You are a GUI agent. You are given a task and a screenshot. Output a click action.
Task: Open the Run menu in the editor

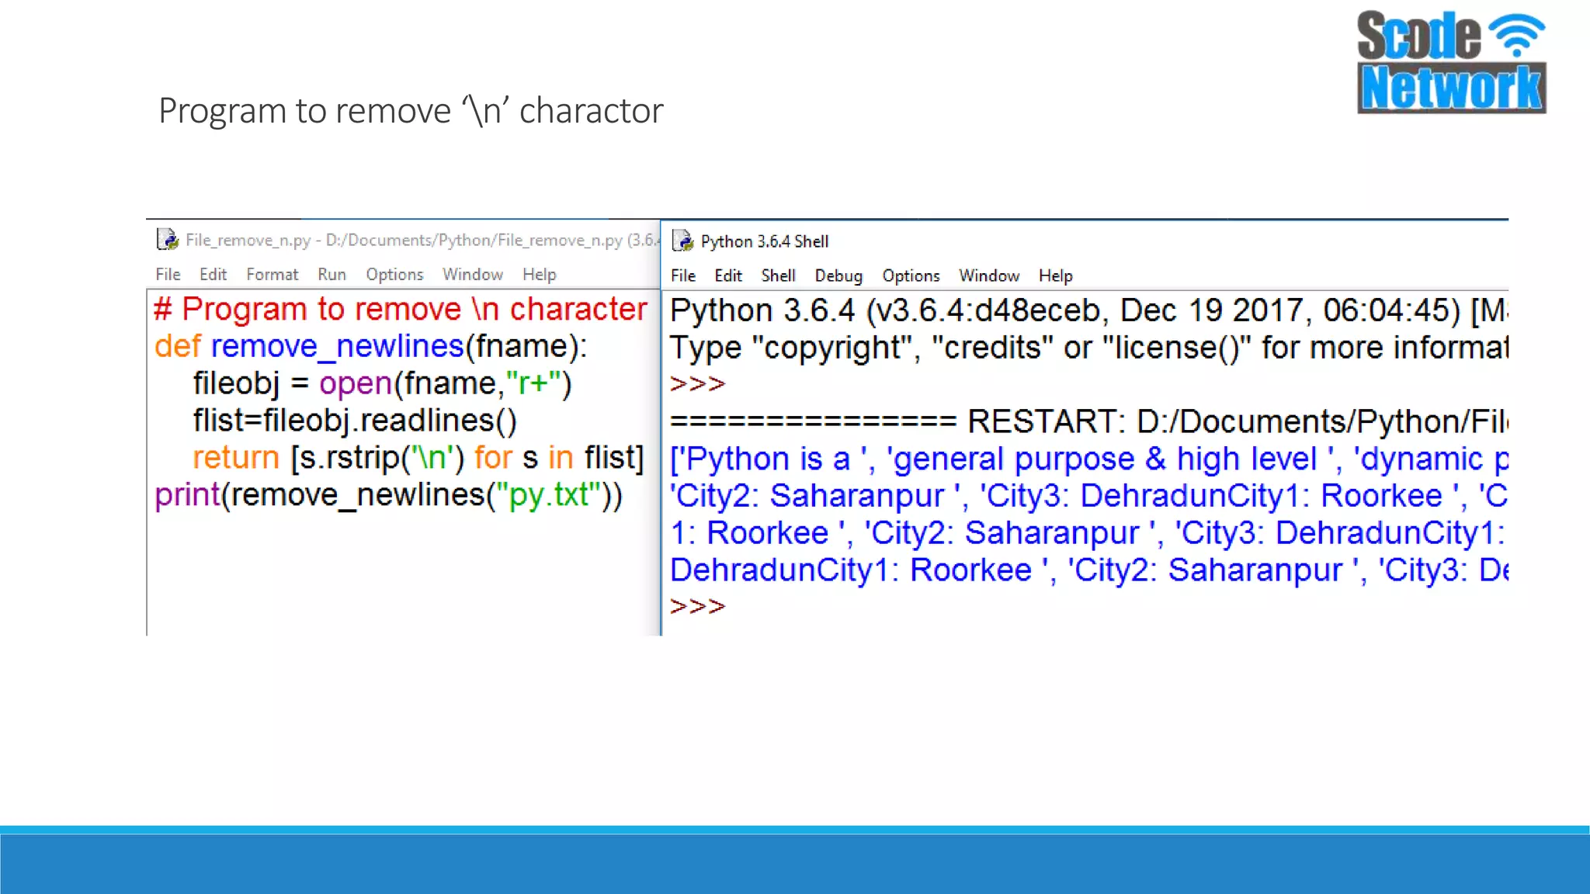click(x=332, y=274)
